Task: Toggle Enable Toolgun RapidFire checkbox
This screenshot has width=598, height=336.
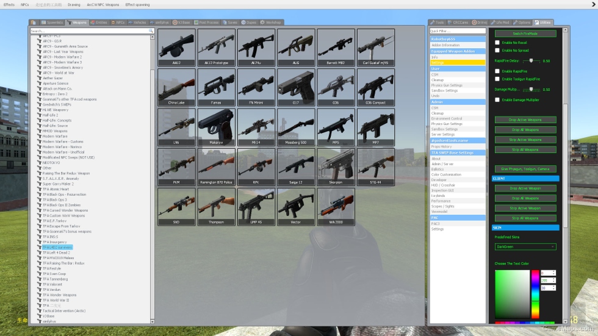Action: (497, 79)
